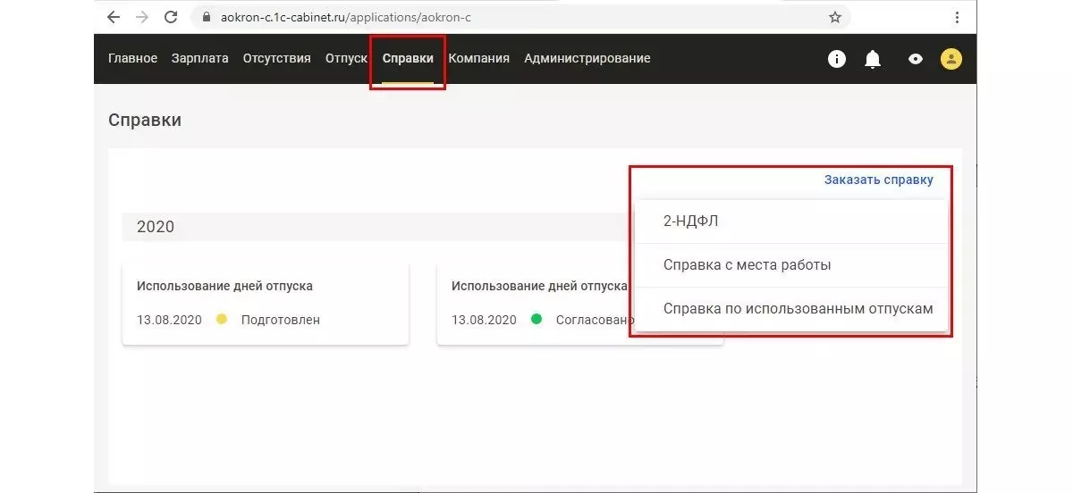Go forward with the browser forward arrow

[x=141, y=17]
